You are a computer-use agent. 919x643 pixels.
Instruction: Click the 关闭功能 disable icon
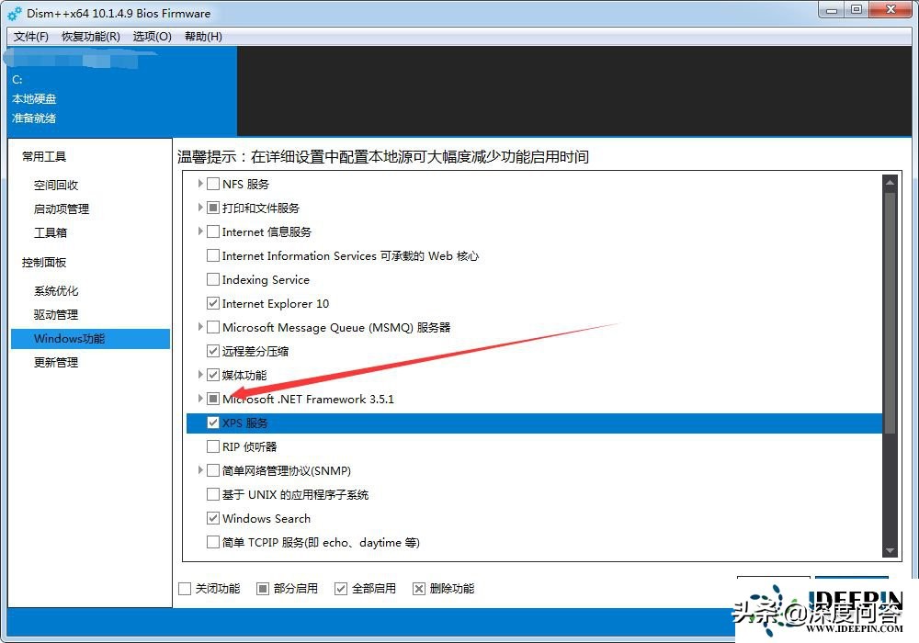click(185, 588)
